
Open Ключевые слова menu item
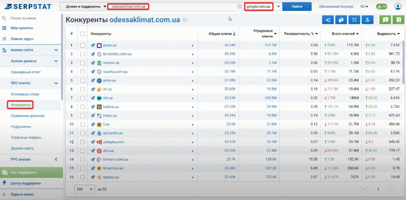(x=25, y=94)
